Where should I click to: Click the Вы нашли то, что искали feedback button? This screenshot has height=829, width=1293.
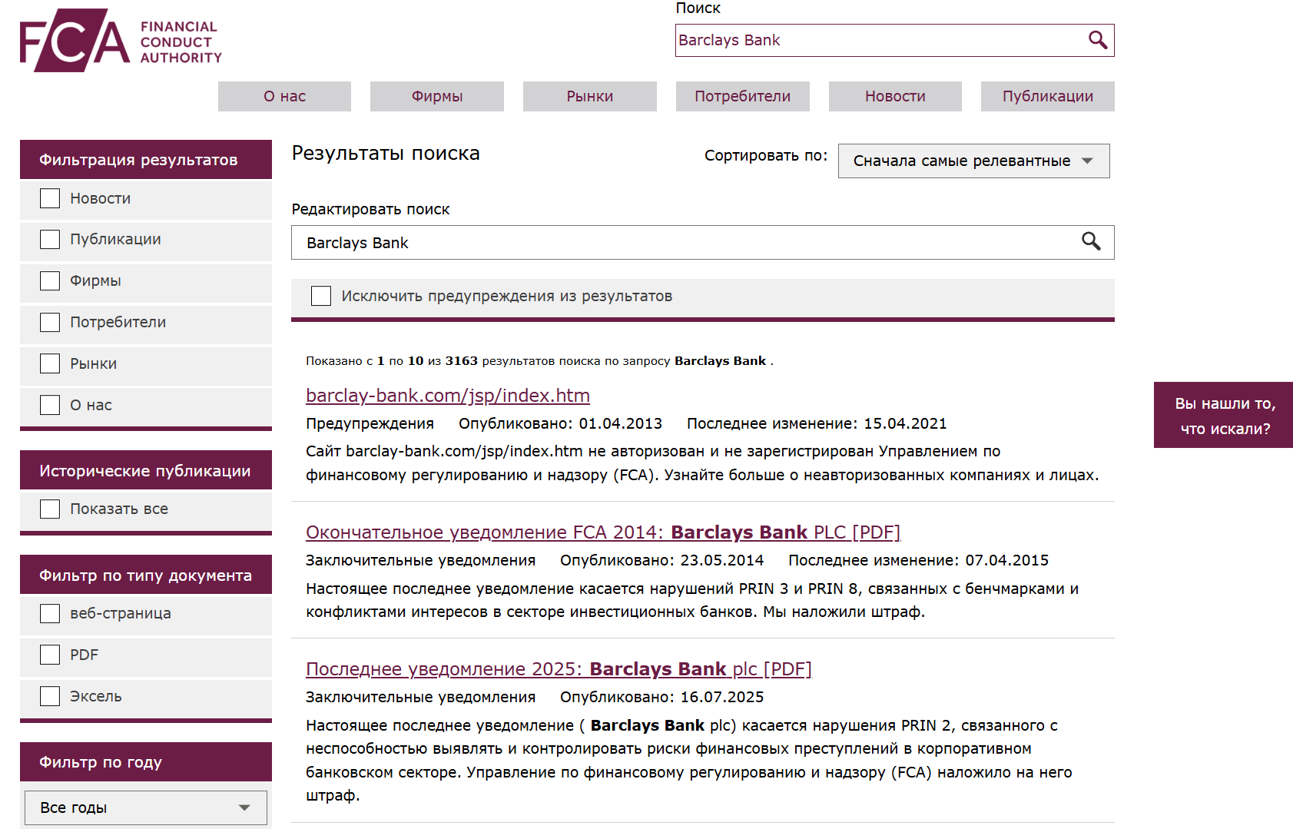tap(1224, 415)
